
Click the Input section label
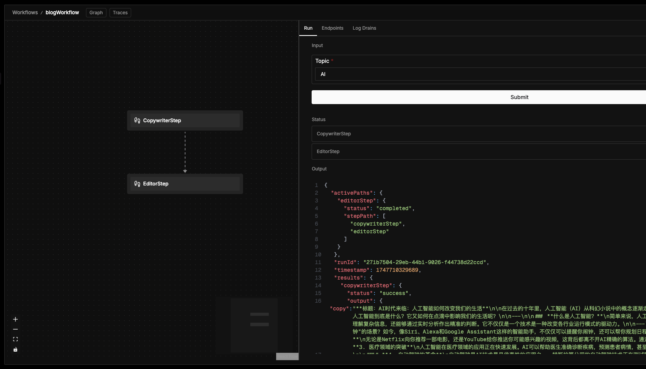(x=317, y=45)
